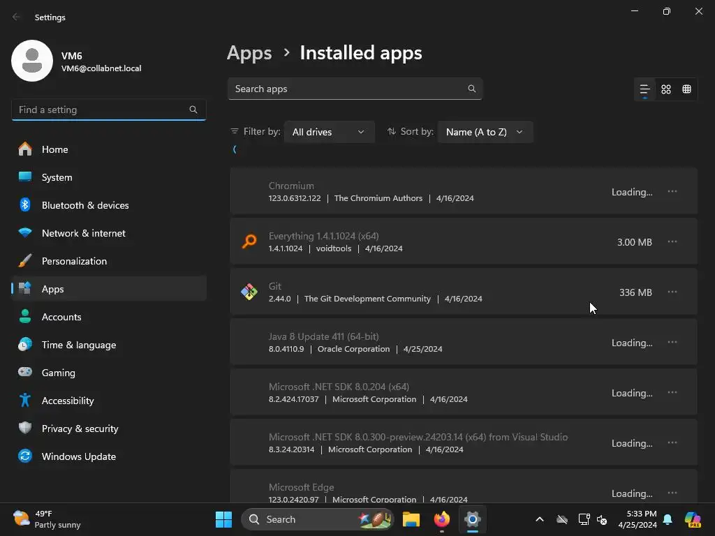
Task: Click the Microsoft Edge app name
Action: (301, 487)
